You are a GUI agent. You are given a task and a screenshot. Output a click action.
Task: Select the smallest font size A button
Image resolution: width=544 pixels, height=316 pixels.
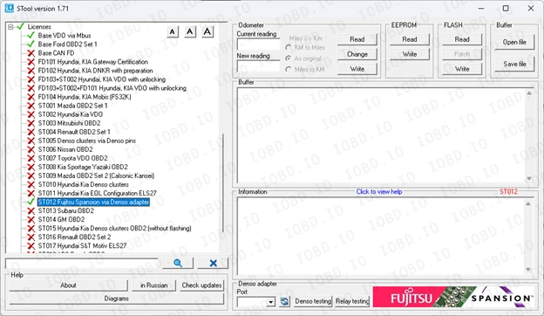click(173, 32)
